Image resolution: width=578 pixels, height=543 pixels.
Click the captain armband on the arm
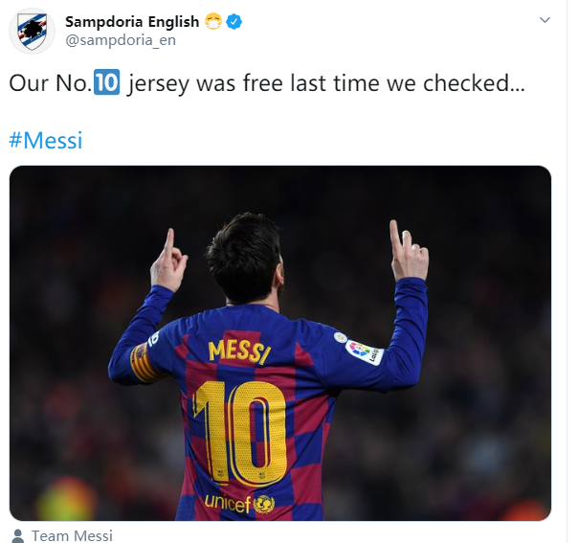pyautogui.click(x=144, y=363)
